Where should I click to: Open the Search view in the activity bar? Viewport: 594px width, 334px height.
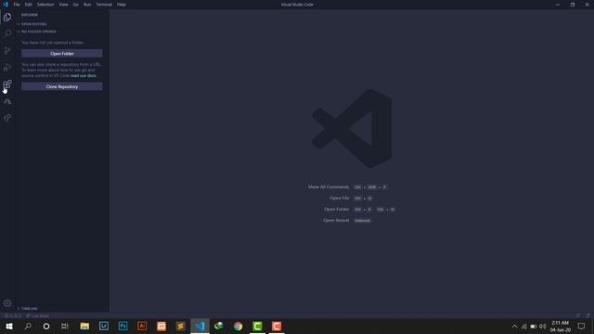7,33
